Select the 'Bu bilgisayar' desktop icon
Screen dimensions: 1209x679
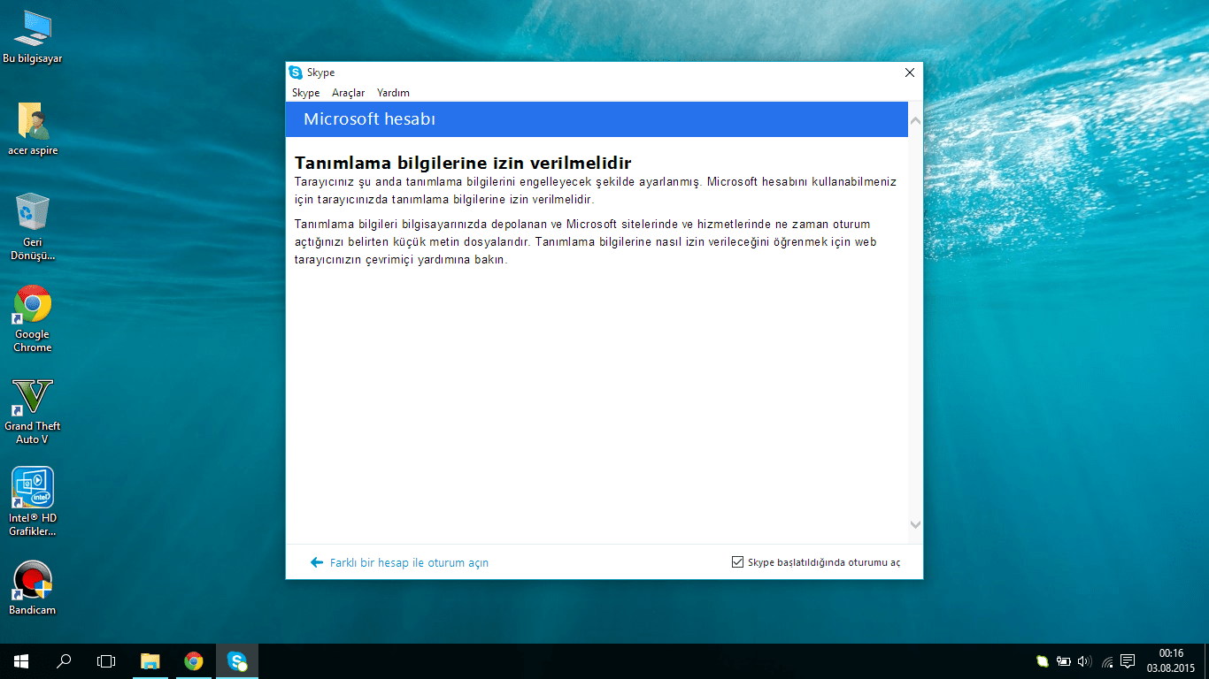[x=33, y=37]
